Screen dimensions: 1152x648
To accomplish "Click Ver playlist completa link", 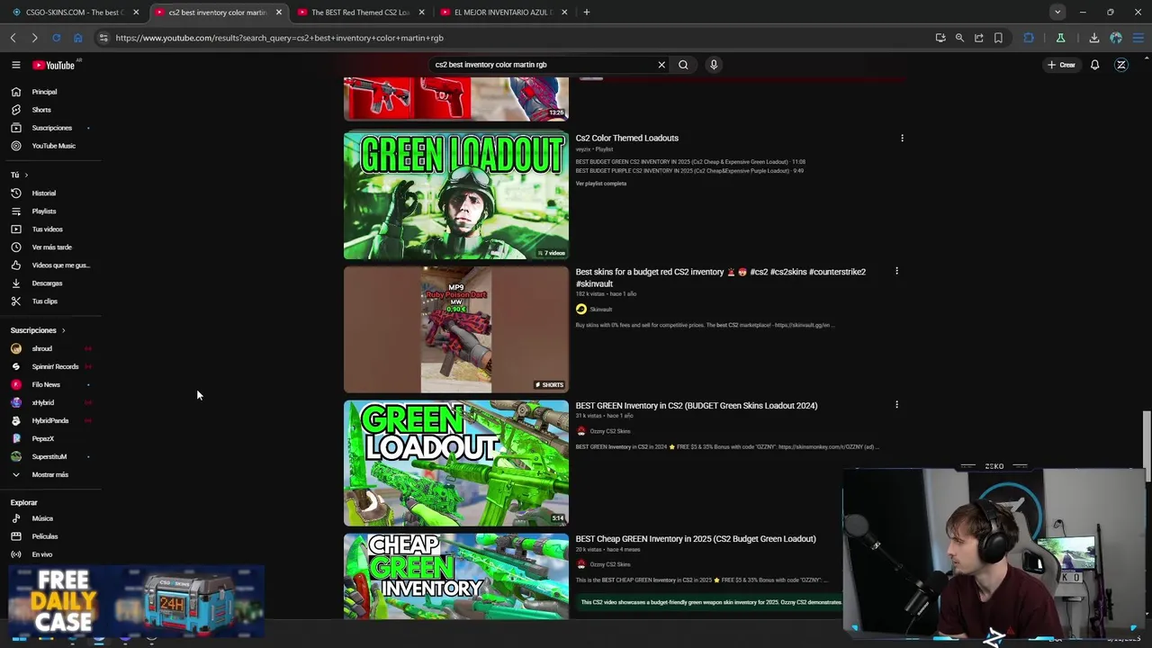I will point(601,184).
